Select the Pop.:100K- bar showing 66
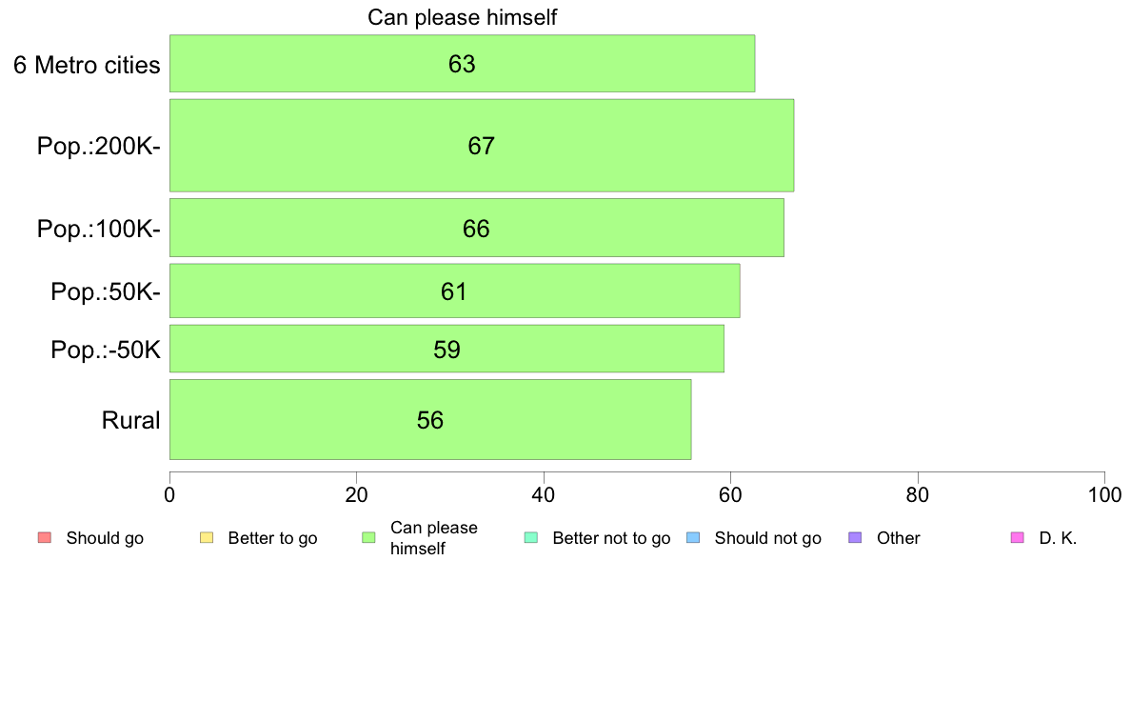 pos(477,229)
